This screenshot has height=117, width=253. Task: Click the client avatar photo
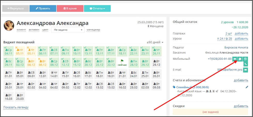click(x=9, y=26)
